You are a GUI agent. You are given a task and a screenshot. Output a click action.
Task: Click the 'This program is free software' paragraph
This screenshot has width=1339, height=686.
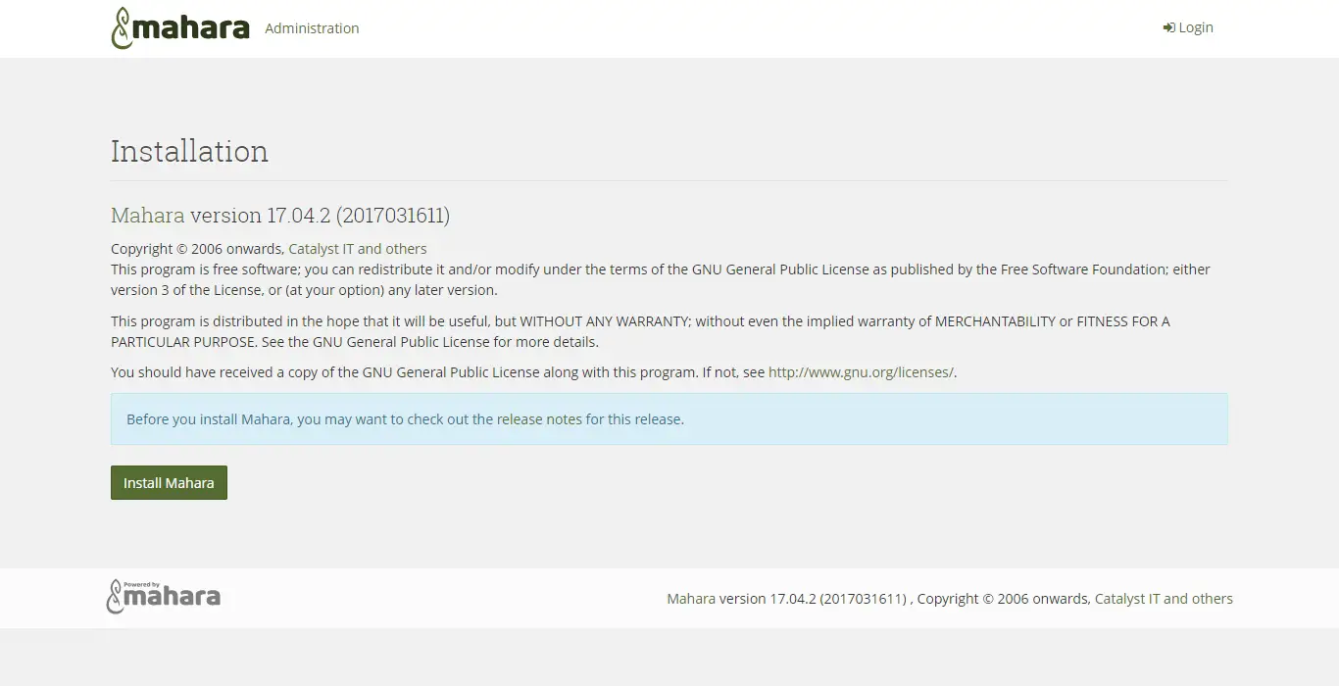[661, 279]
